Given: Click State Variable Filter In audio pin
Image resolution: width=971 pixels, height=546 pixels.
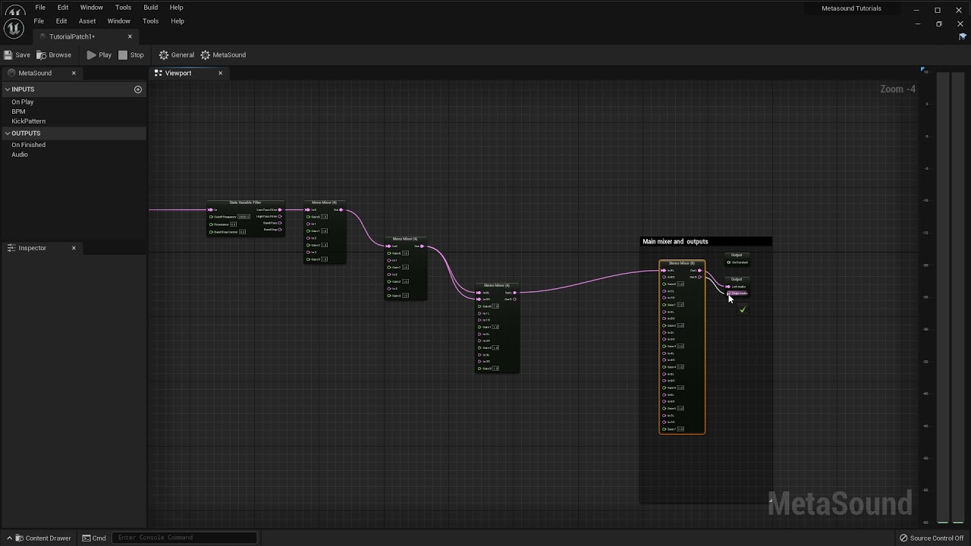Looking at the screenshot, I should [211, 210].
